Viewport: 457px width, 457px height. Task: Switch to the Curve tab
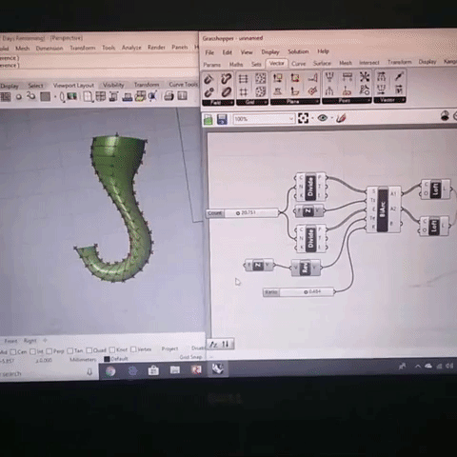298,64
